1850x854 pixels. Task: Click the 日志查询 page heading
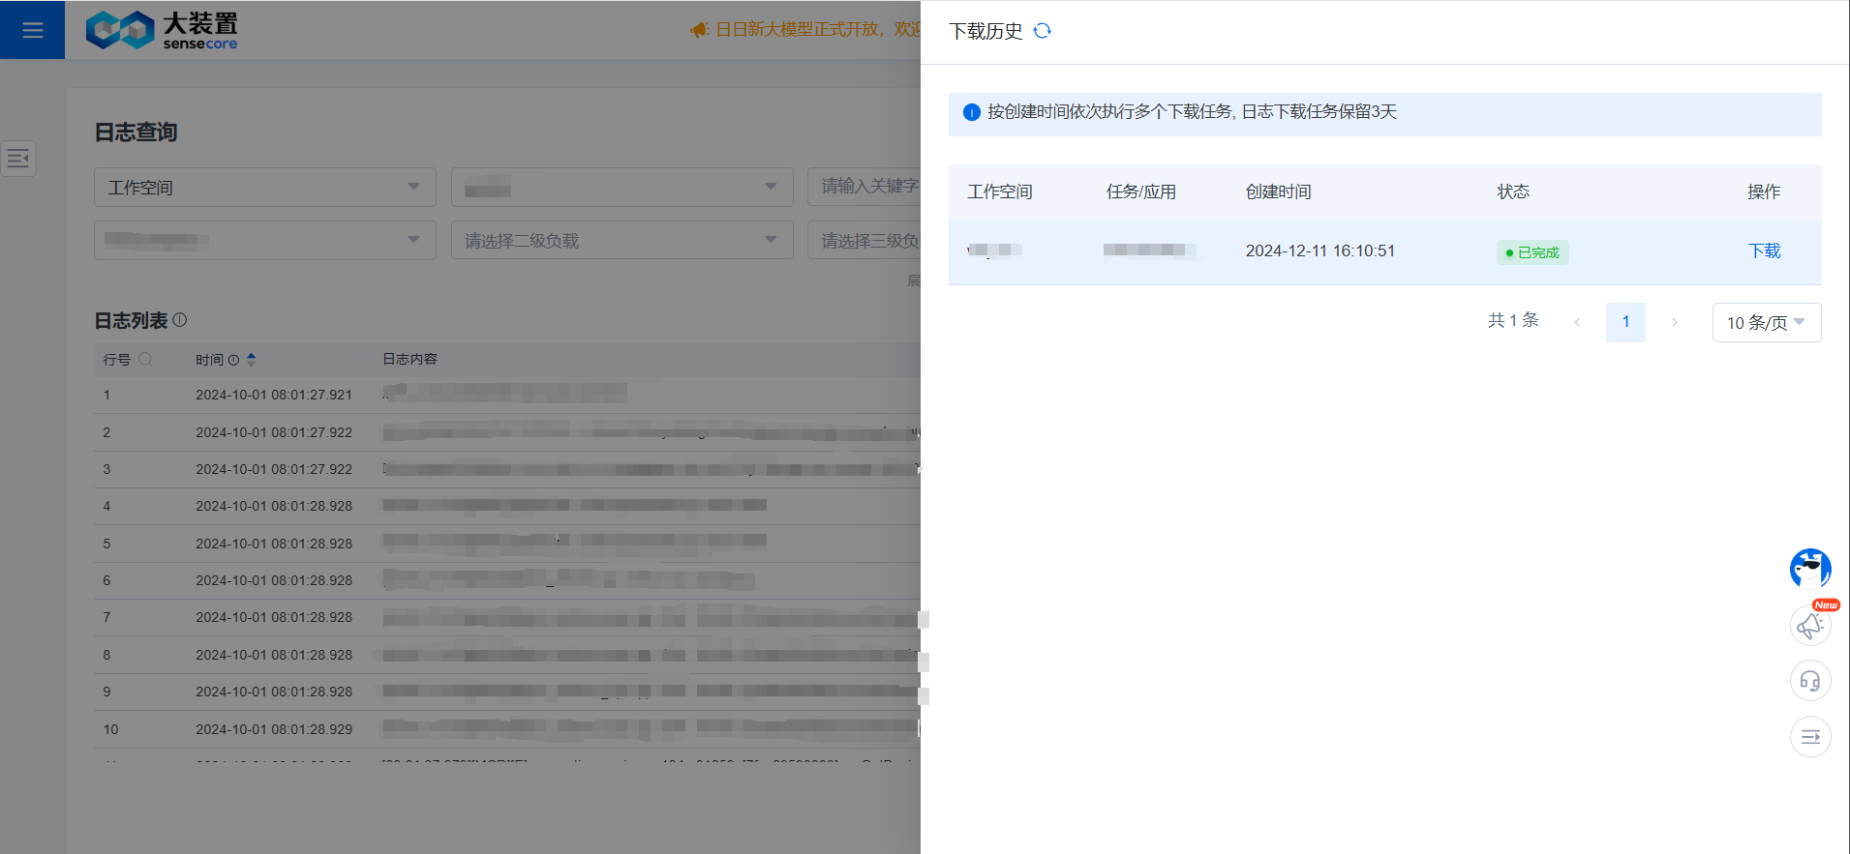(x=136, y=133)
